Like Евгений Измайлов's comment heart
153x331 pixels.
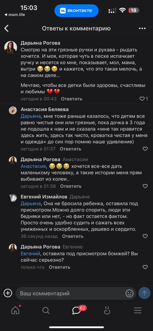pyautogui.click(x=145, y=236)
